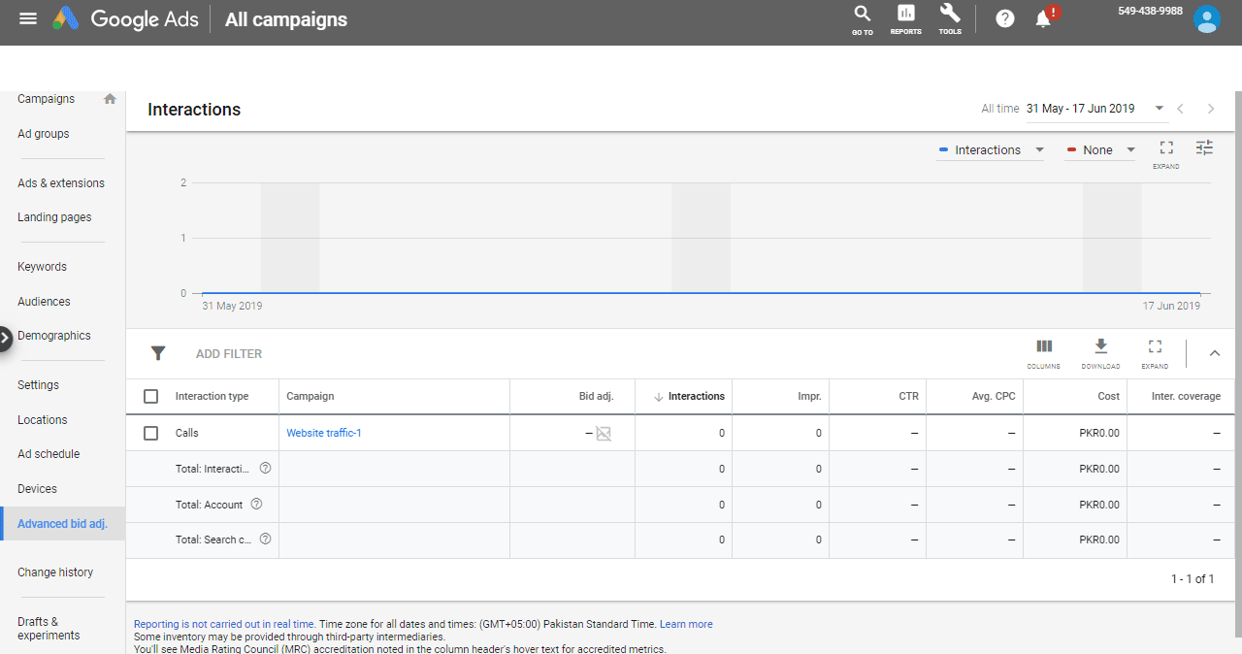Screen dimensions: 1242x654
Task: Select the Calls row checkbox
Action: tap(150, 433)
